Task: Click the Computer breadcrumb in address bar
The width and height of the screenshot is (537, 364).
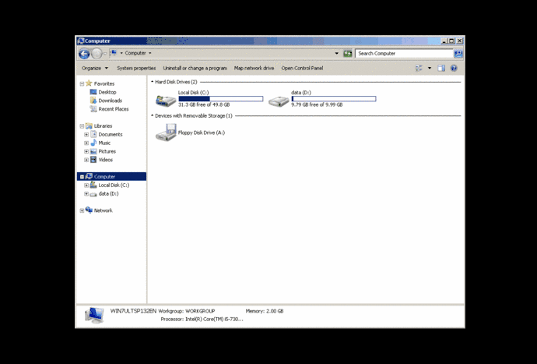Action: (135, 53)
